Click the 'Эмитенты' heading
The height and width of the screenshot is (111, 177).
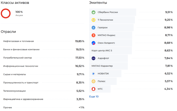coord(98,3)
